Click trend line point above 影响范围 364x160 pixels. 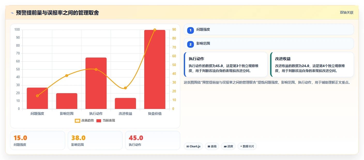[67, 76]
